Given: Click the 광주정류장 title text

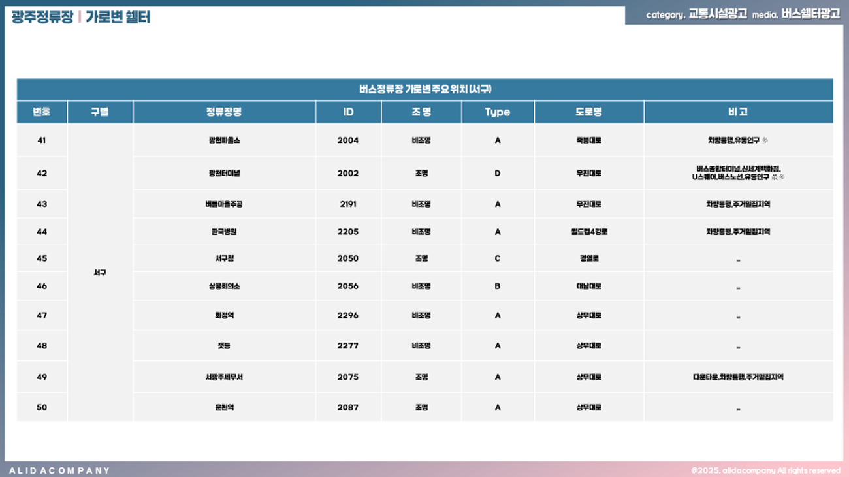Looking at the screenshot, I should [x=42, y=17].
